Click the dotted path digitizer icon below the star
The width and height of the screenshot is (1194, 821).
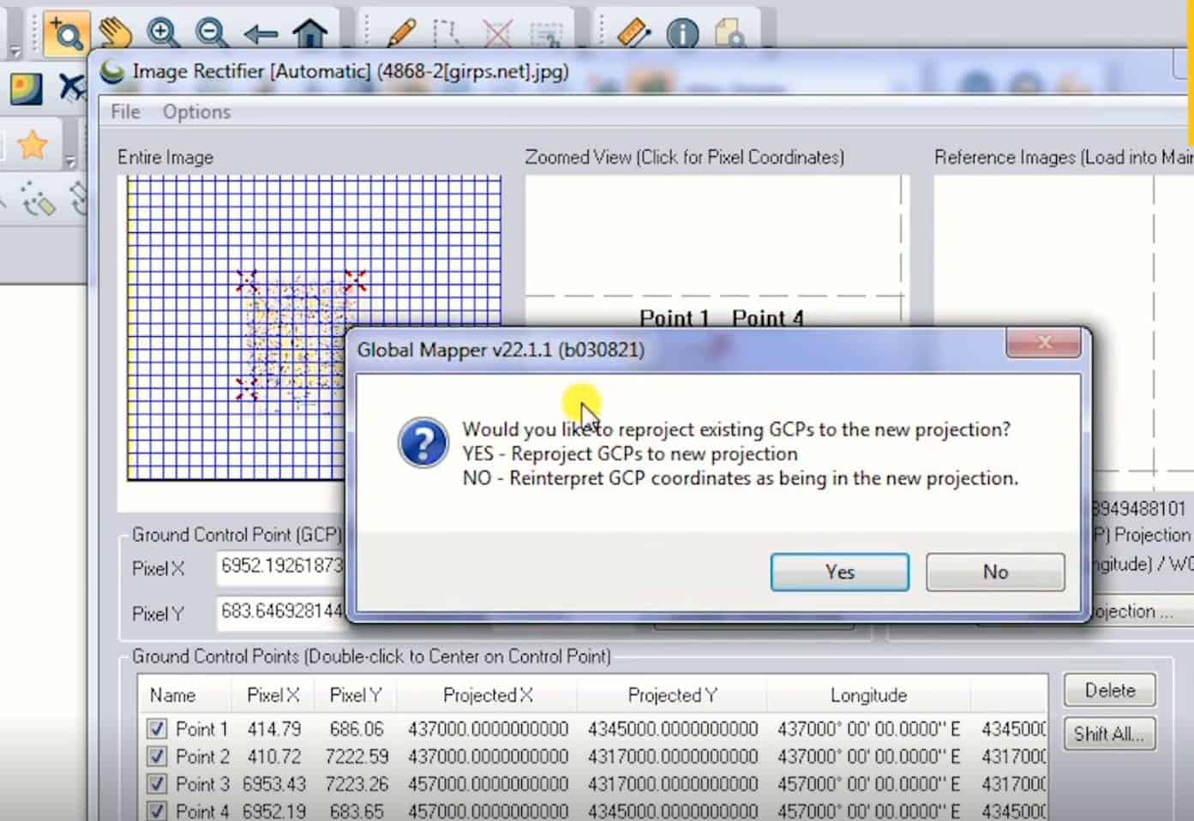click(37, 199)
